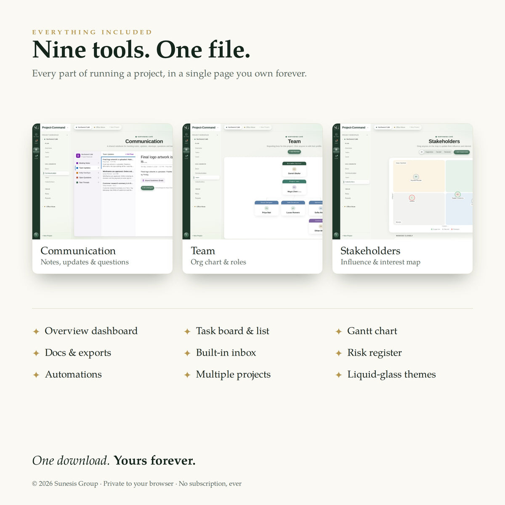Image resolution: width=505 pixels, height=505 pixels.
Task: Click the '© 2026 Sunesis Group' footer text
Action: click(65, 484)
